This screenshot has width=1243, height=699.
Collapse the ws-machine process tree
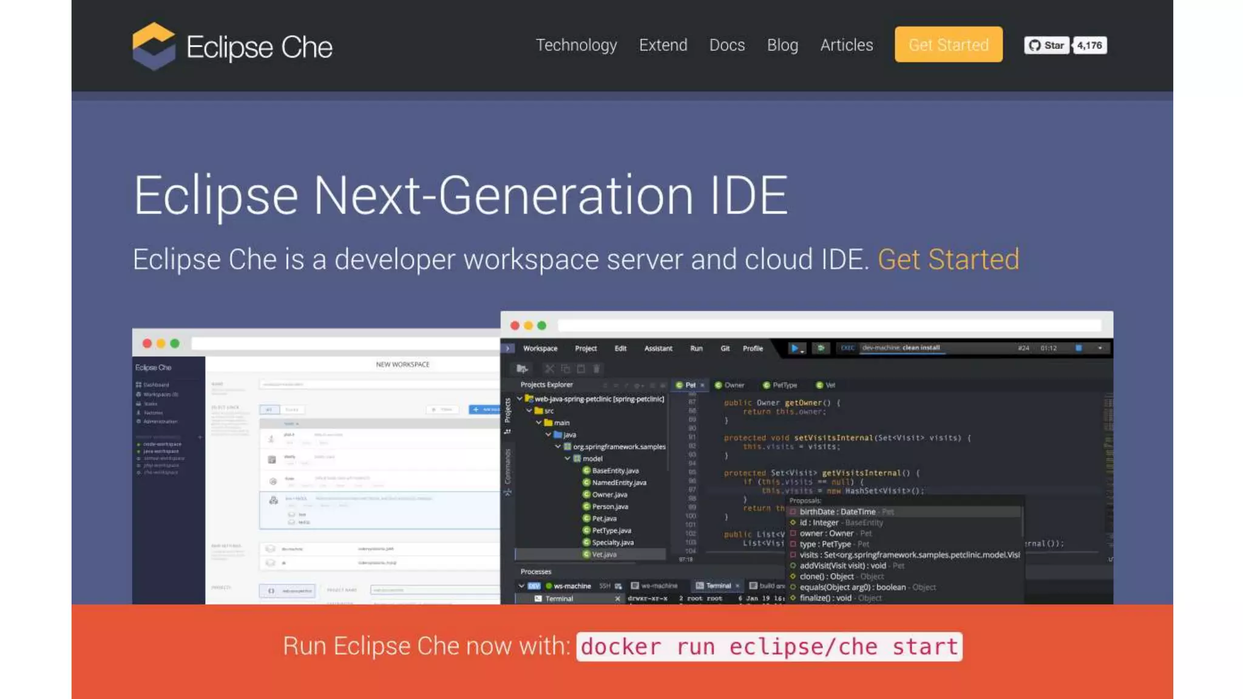[x=521, y=586]
